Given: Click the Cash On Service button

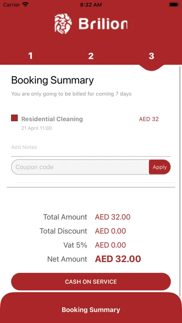Looking at the screenshot, I should [x=91, y=282].
